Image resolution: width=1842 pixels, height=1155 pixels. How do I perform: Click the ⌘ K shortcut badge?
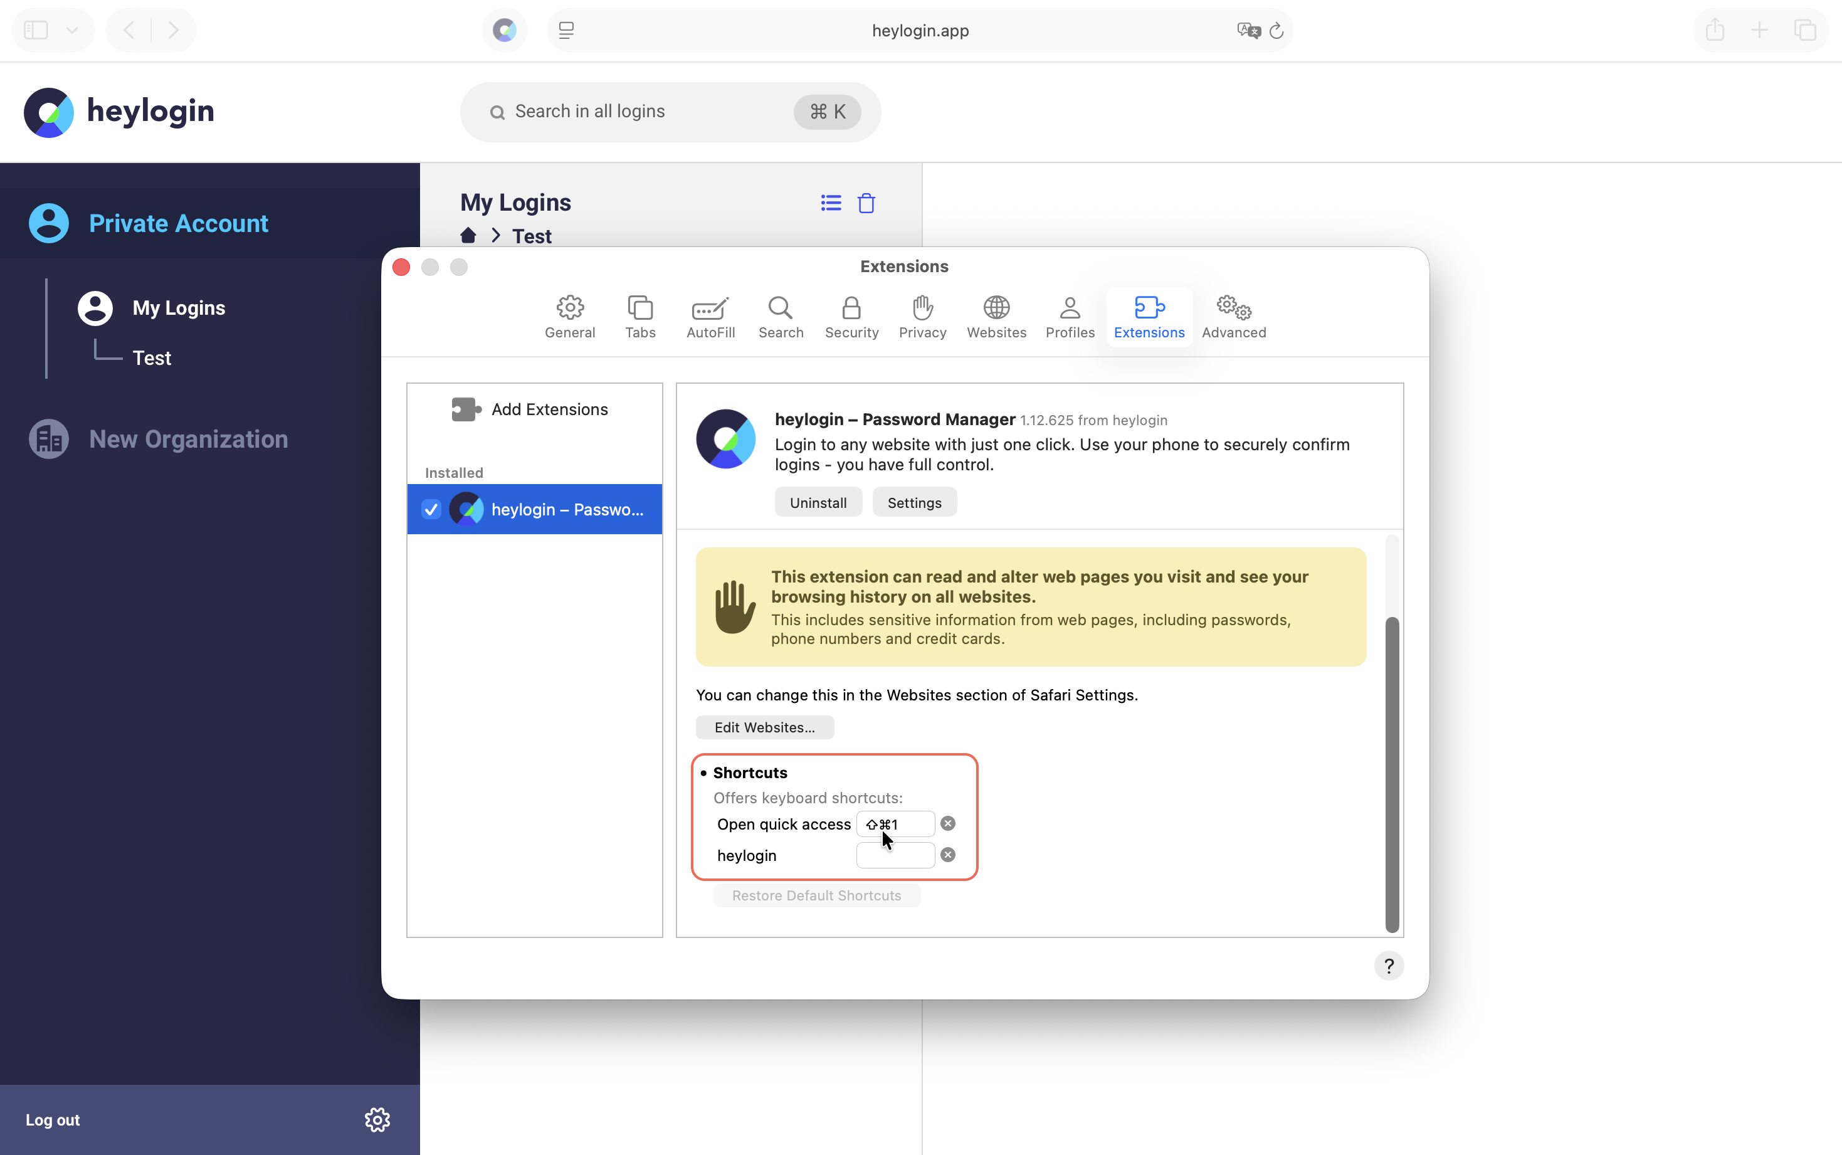click(827, 112)
